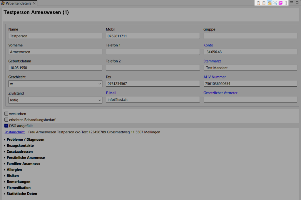This screenshot has width=301, height=200.
Task: Select the Patientendetails tab
Action: click(18, 3)
